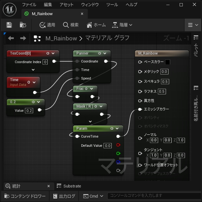Click TexCoord output pin
Image resolution: width=202 pixels, height=202 pixels.
pyautogui.click(x=54, y=61)
